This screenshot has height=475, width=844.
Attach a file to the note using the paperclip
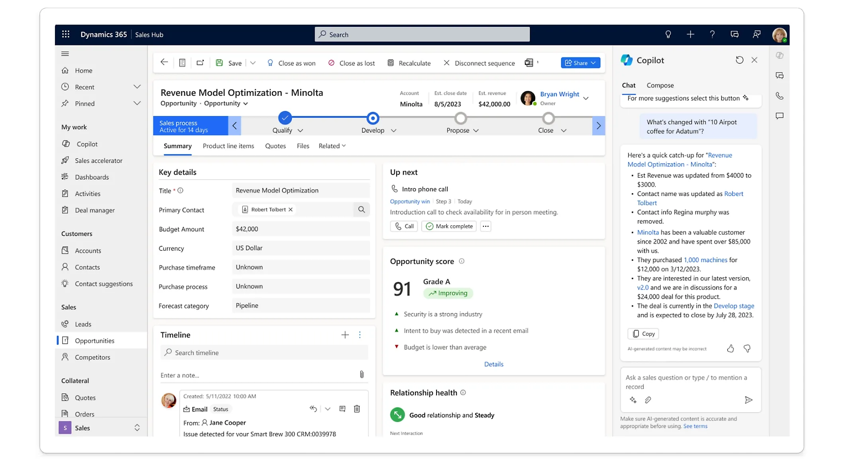pos(362,374)
